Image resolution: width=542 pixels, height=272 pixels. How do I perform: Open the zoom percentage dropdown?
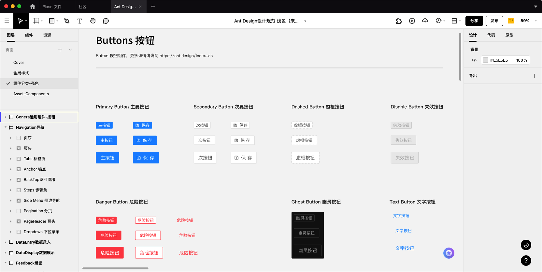tap(536, 21)
